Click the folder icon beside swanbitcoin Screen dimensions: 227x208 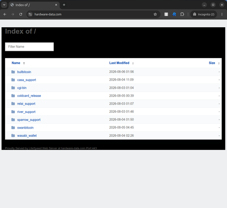tap(13, 128)
